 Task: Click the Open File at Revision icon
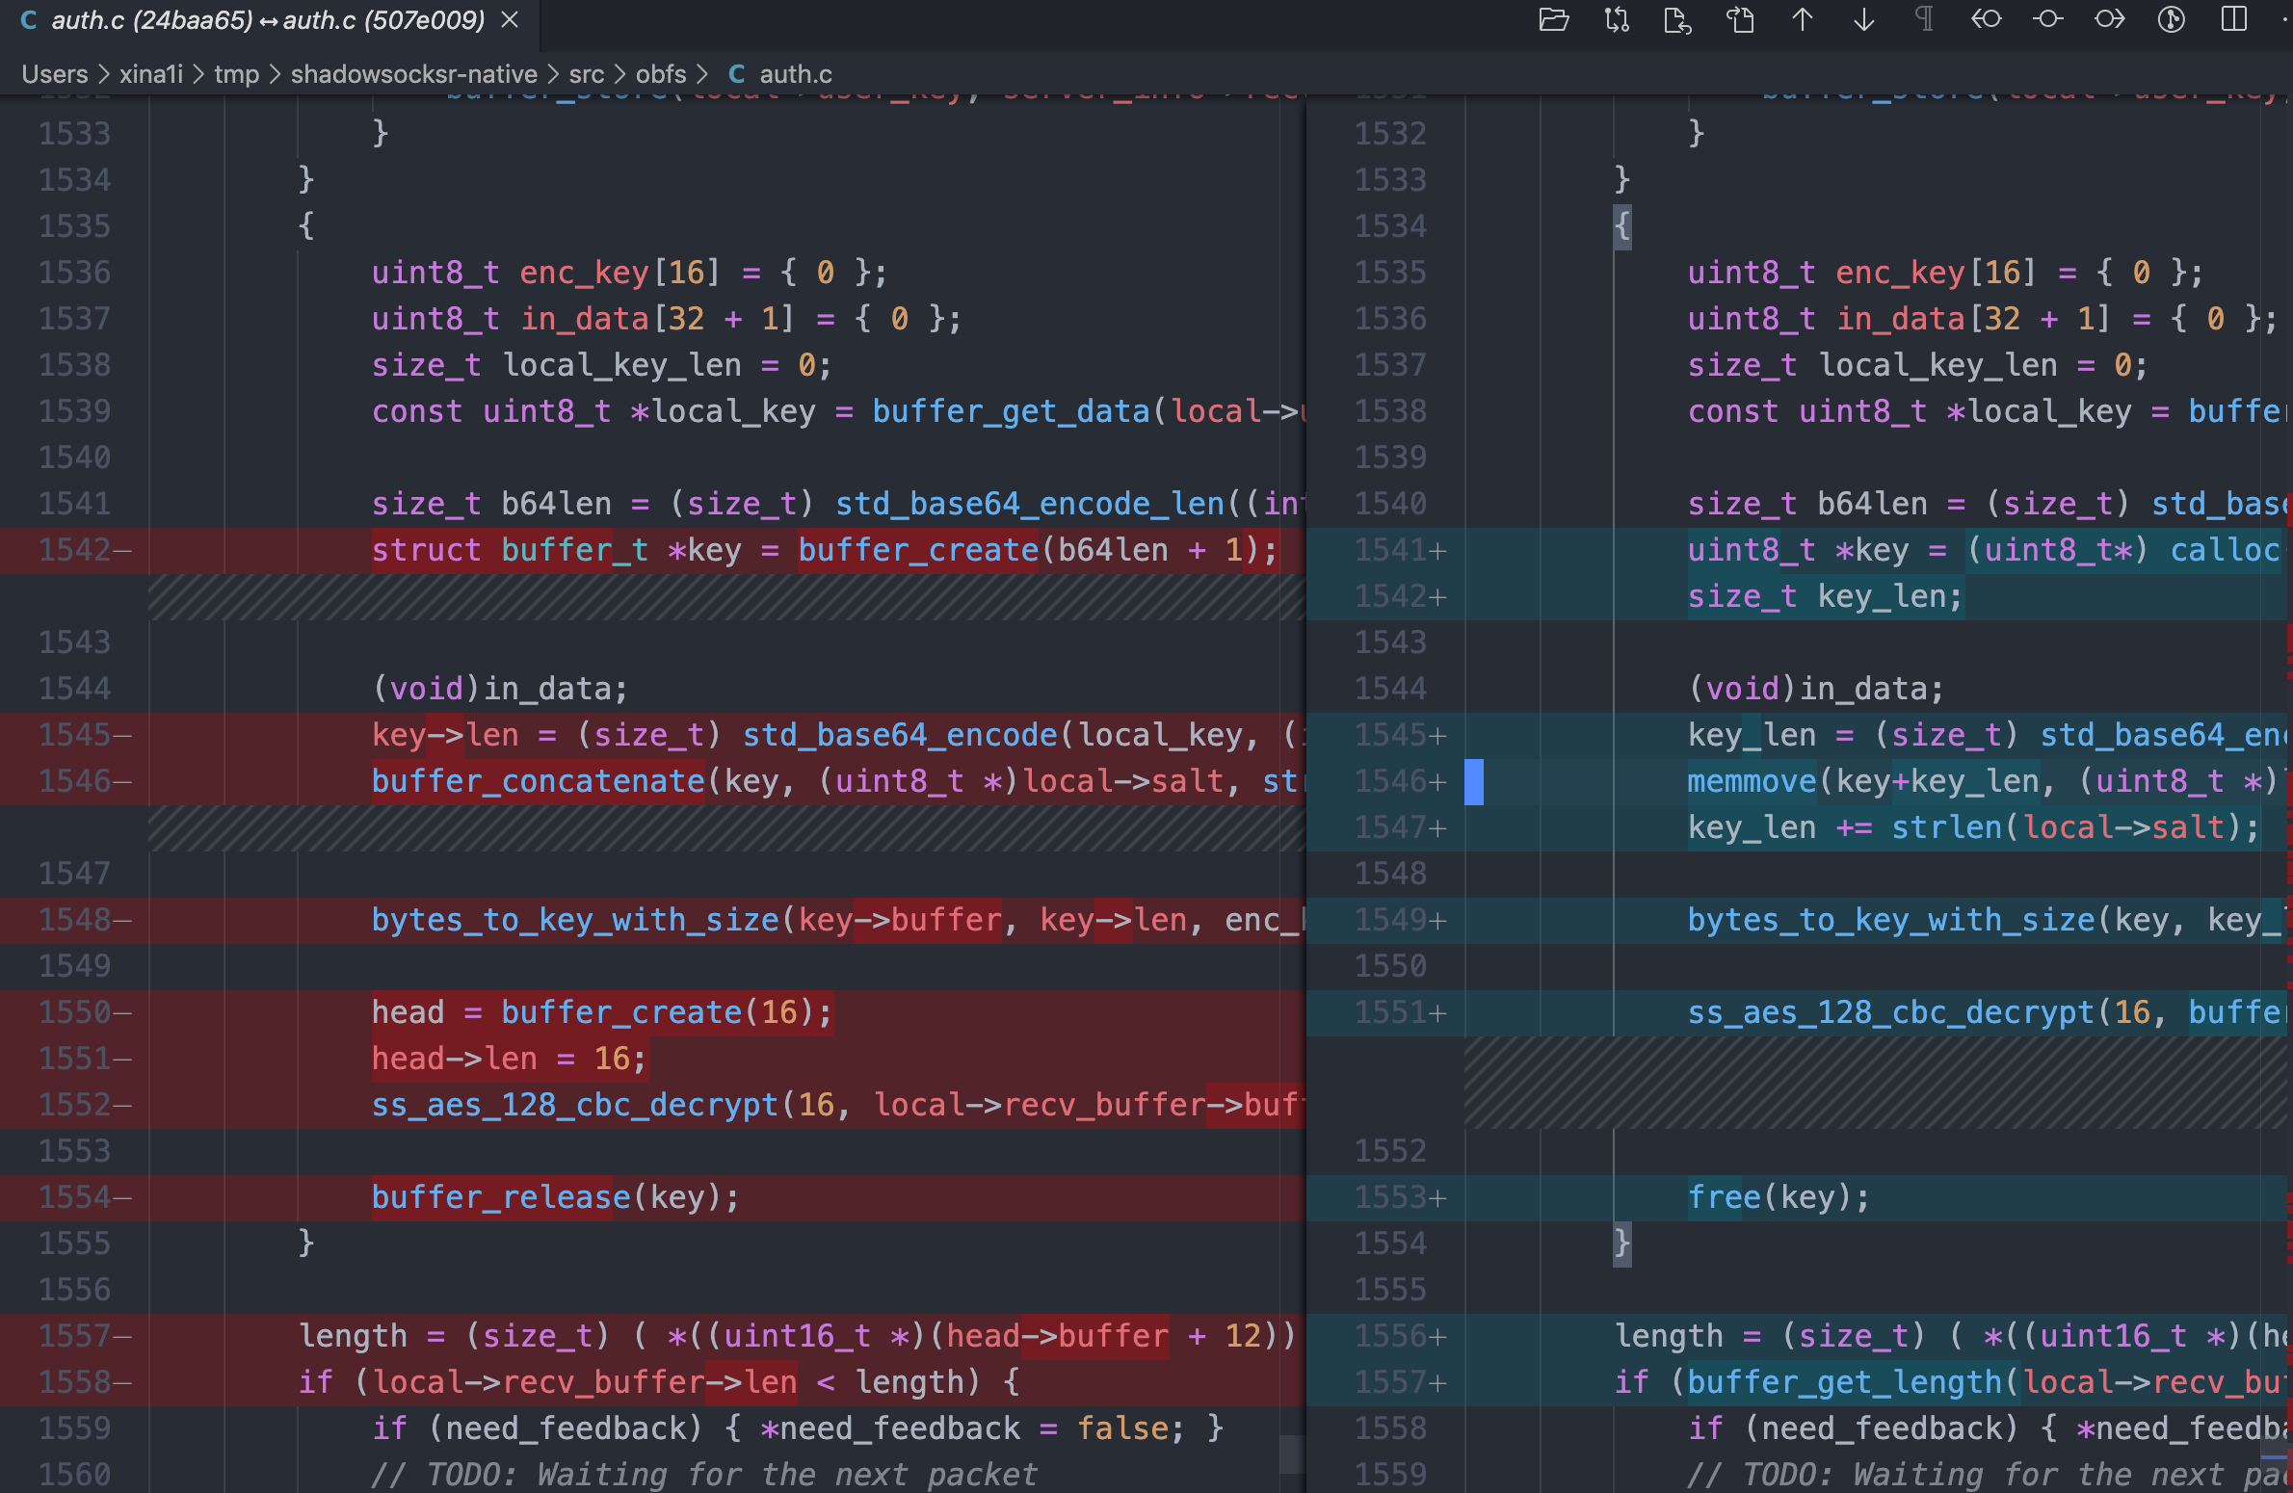1740,19
